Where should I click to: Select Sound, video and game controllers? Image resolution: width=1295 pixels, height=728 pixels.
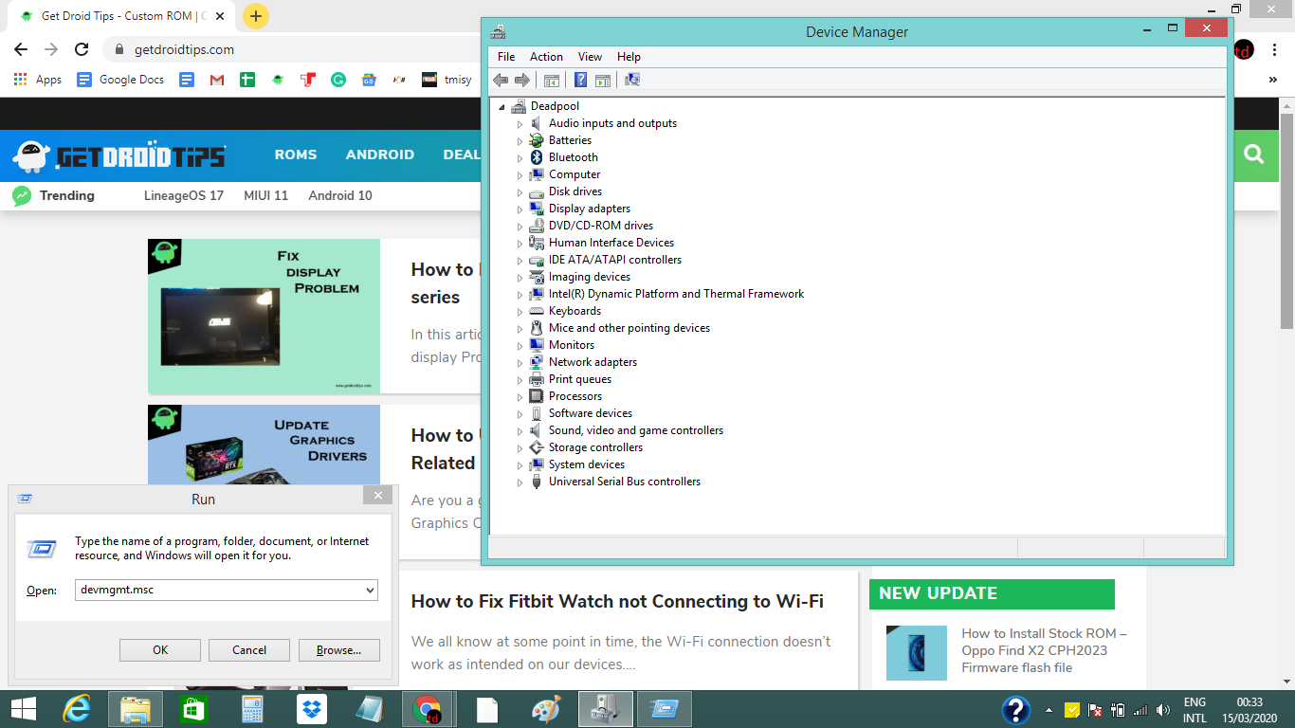coord(635,430)
